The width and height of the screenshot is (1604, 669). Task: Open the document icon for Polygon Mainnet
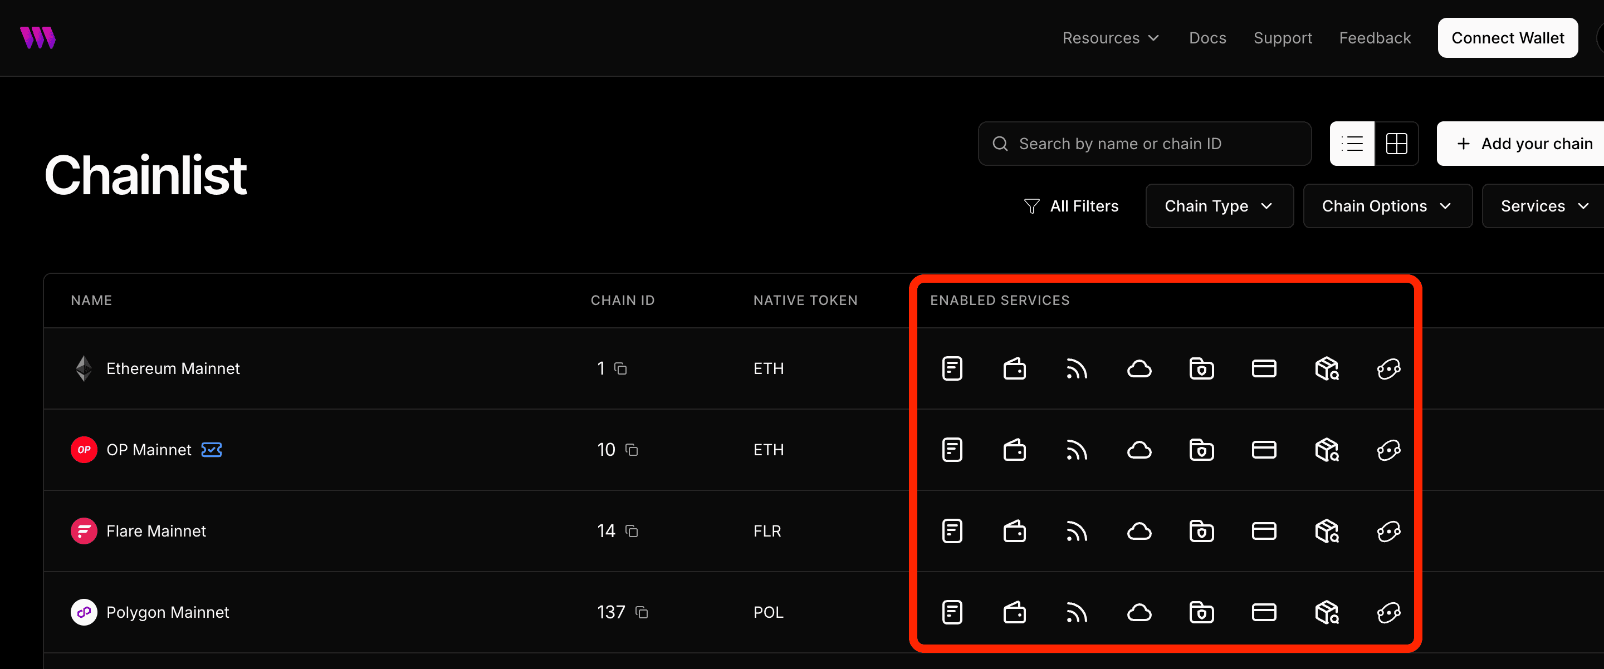(952, 612)
